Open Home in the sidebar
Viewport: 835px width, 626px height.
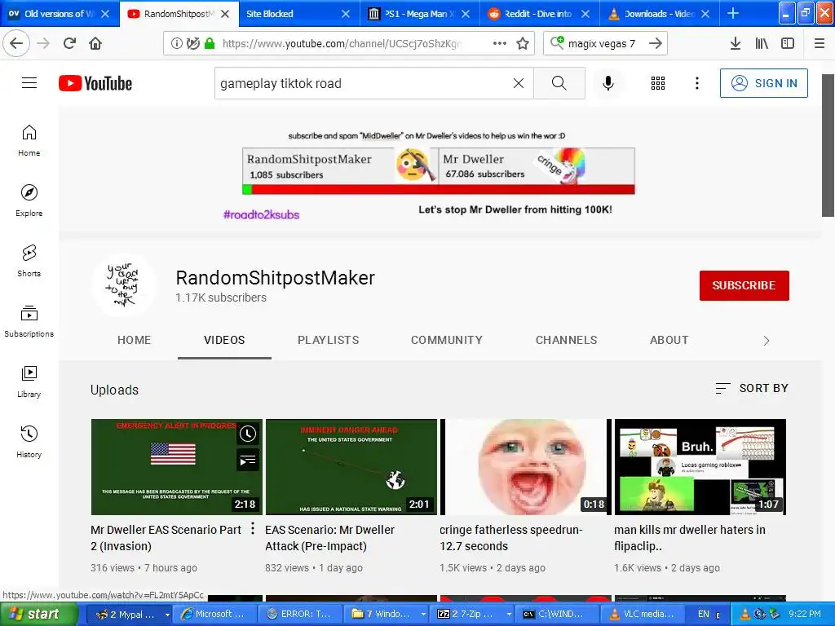coord(29,140)
